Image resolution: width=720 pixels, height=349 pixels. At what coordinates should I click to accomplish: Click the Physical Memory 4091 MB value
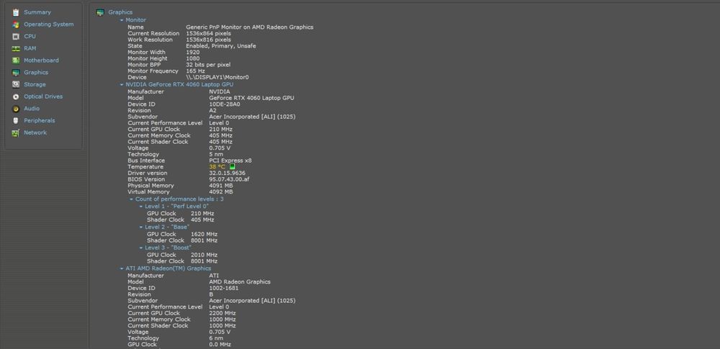[221, 186]
